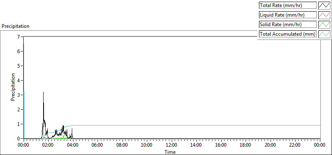
Task: Click the flat blue accumulated line near 14:00
Action: (196, 125)
